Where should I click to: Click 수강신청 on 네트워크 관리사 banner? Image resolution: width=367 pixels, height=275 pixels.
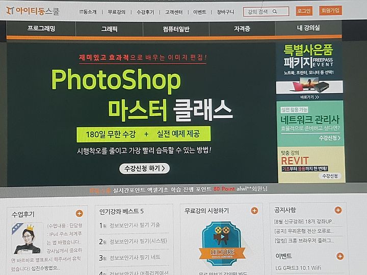330,137
